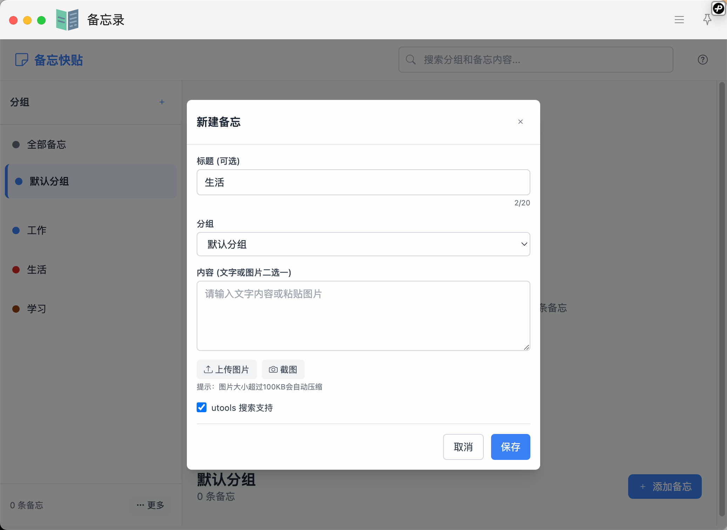Click the title input containing 生活
The width and height of the screenshot is (727, 530).
[x=363, y=182]
